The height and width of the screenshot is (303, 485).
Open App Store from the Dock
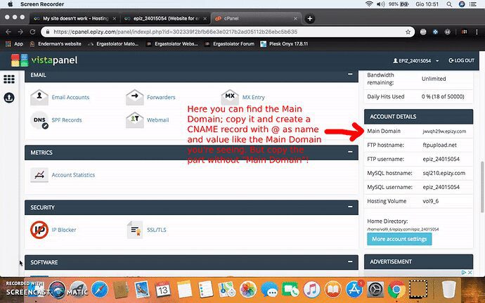354,290
